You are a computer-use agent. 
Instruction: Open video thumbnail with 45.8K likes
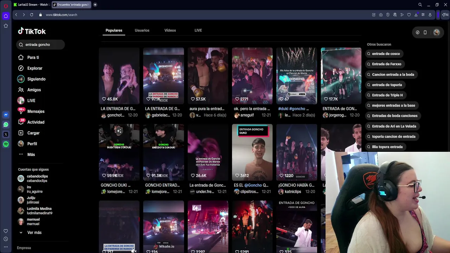(119, 76)
